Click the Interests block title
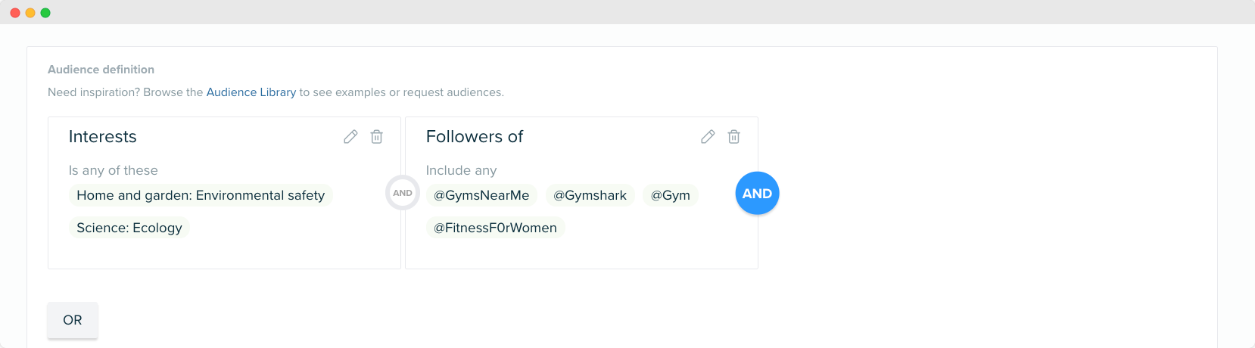The width and height of the screenshot is (1255, 348). [102, 137]
